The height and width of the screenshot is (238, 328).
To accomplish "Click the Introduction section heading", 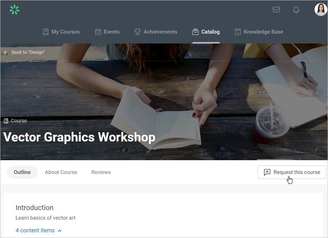I will point(35,208).
